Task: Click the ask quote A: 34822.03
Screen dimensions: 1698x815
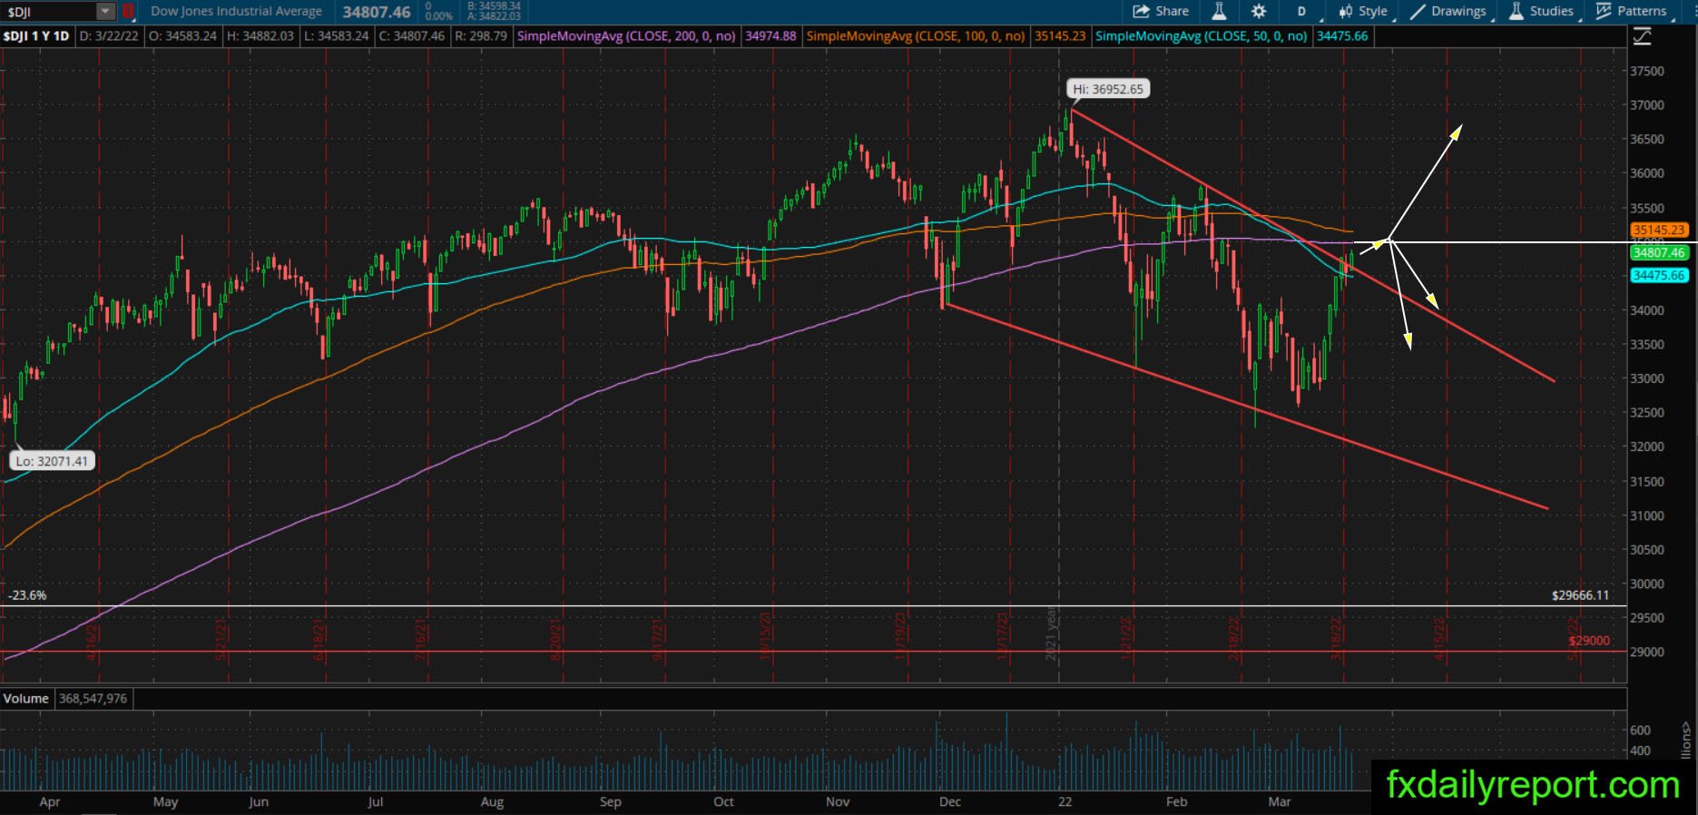Action: coord(494,16)
